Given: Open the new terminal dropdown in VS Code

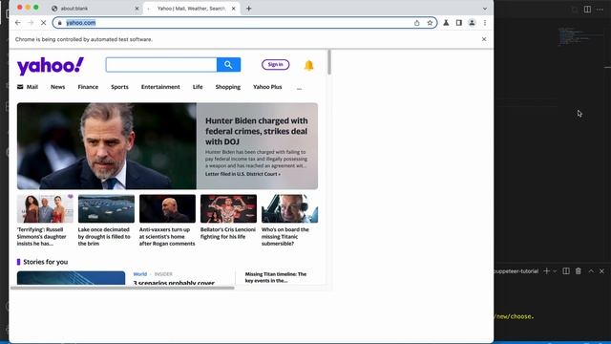Looking at the screenshot, I should point(555,271).
